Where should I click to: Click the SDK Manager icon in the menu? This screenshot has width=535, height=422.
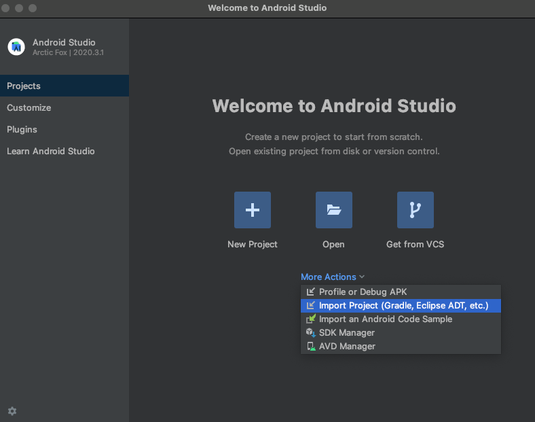click(x=310, y=333)
